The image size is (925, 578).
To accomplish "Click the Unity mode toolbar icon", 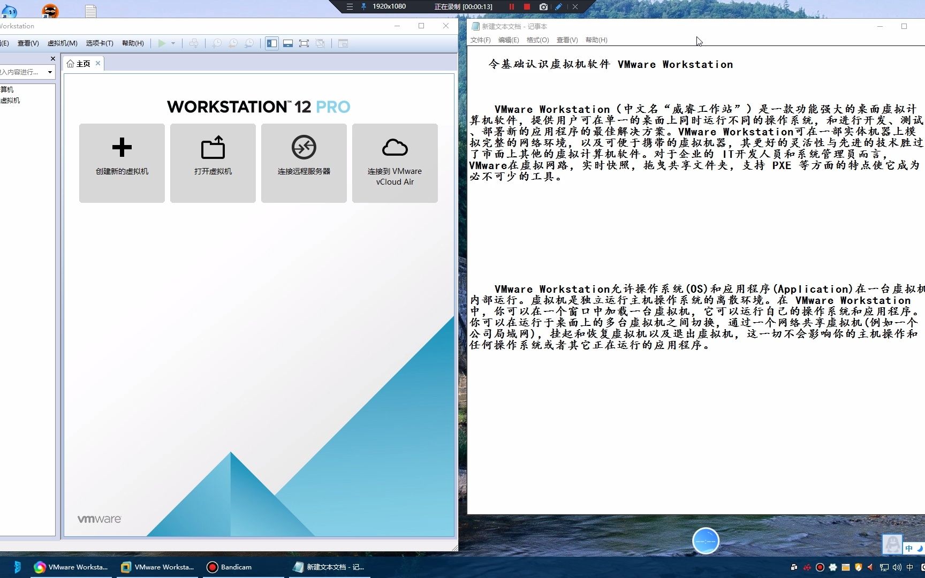I will [320, 43].
